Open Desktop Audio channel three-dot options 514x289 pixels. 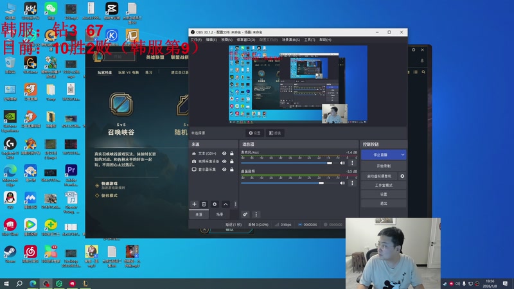[352, 183]
